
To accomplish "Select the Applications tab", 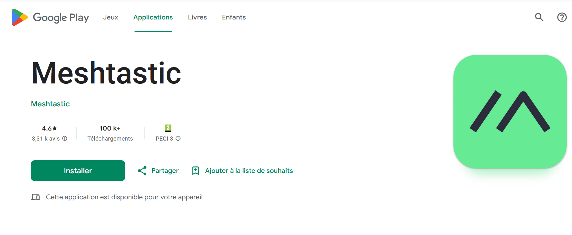I will 153,17.
